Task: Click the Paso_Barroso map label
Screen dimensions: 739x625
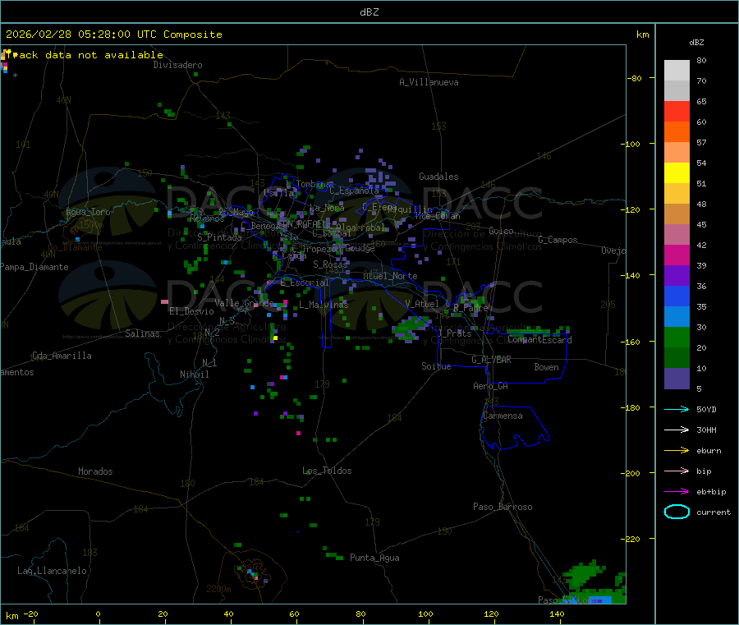Action: coord(503,507)
